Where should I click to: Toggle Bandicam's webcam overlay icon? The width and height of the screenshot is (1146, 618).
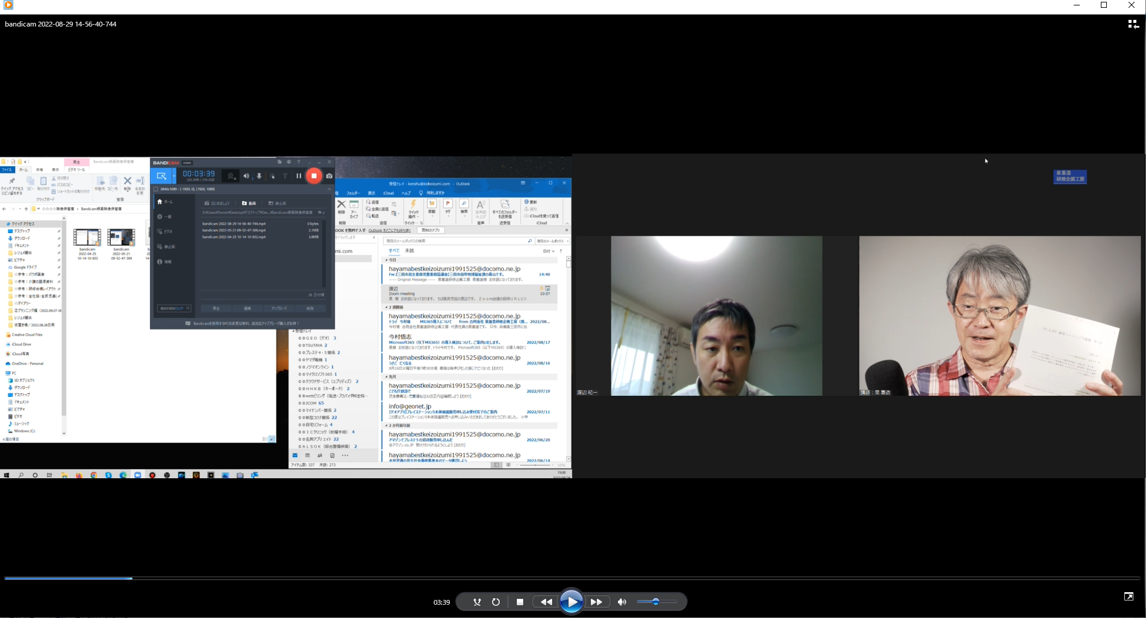[231, 176]
